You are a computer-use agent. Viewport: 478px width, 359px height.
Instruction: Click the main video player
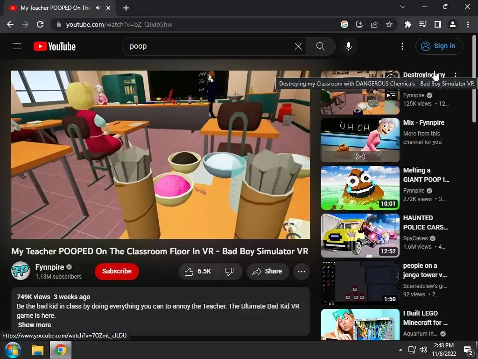161,154
